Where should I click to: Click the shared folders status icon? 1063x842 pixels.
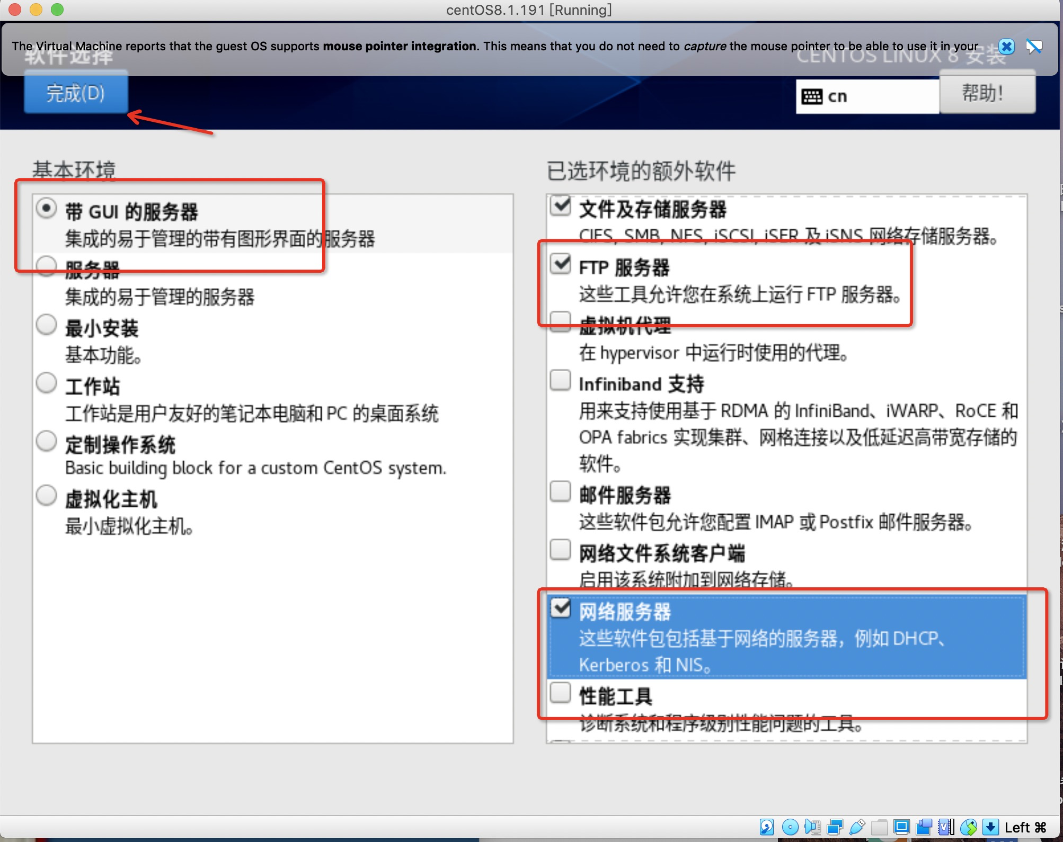point(880,827)
